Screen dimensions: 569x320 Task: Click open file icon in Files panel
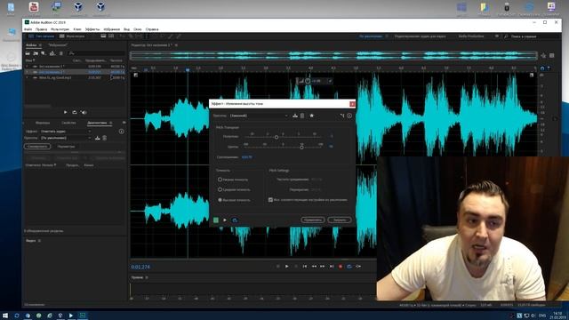coord(28,53)
